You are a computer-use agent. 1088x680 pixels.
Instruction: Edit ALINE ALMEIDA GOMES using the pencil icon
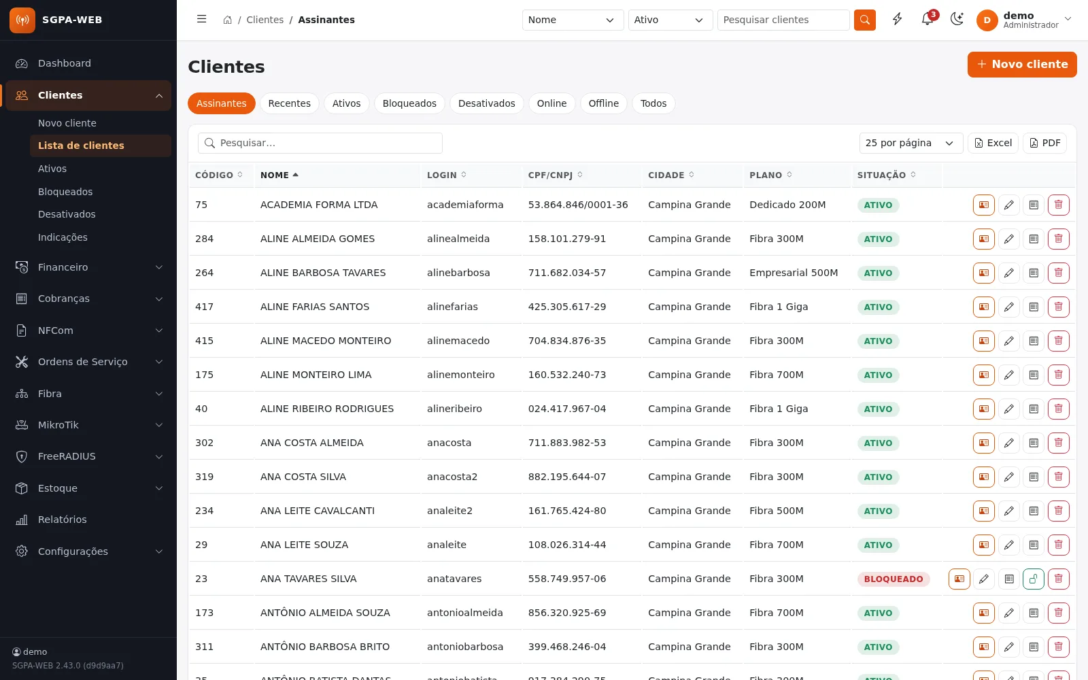(x=1009, y=239)
